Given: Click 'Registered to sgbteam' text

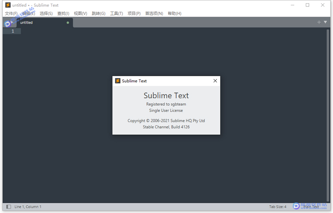Looking at the screenshot, I should pyautogui.click(x=166, y=104).
